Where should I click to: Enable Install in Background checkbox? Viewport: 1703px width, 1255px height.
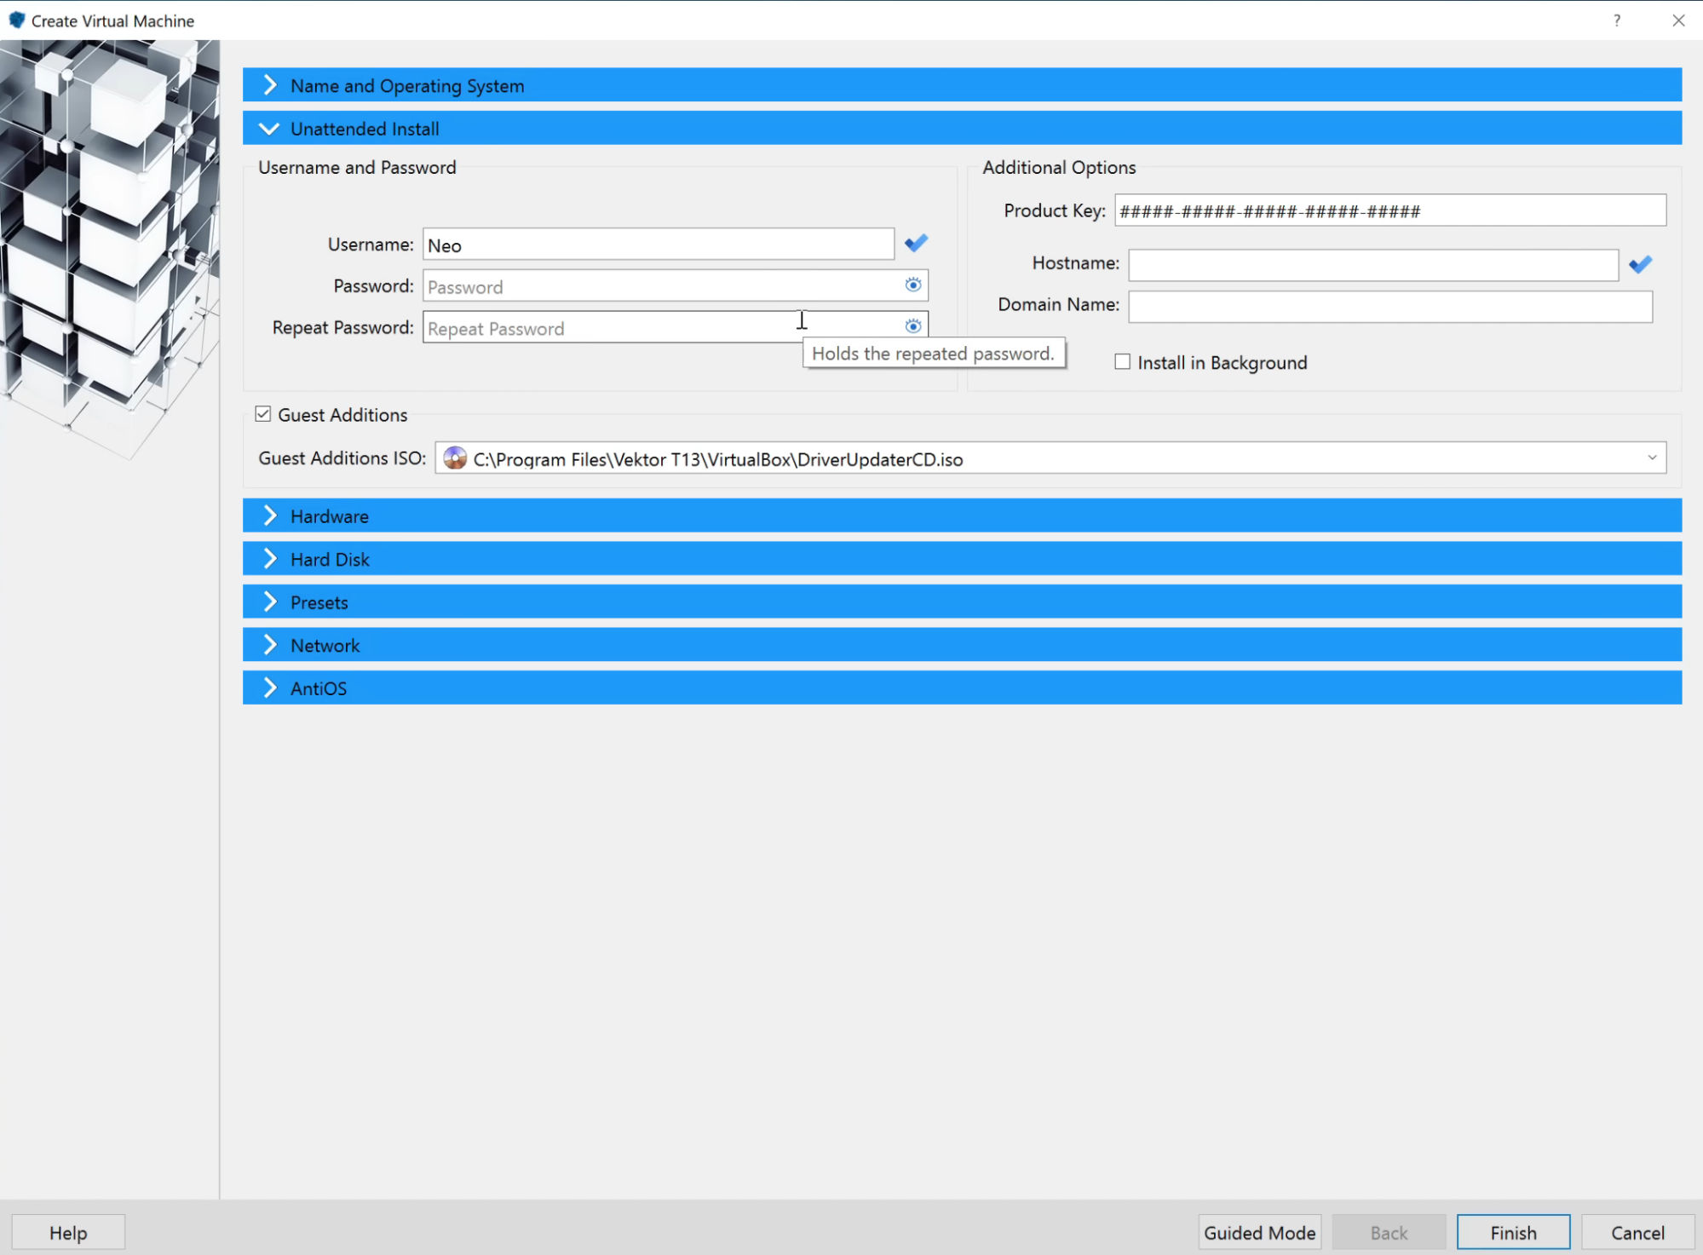coord(1122,362)
